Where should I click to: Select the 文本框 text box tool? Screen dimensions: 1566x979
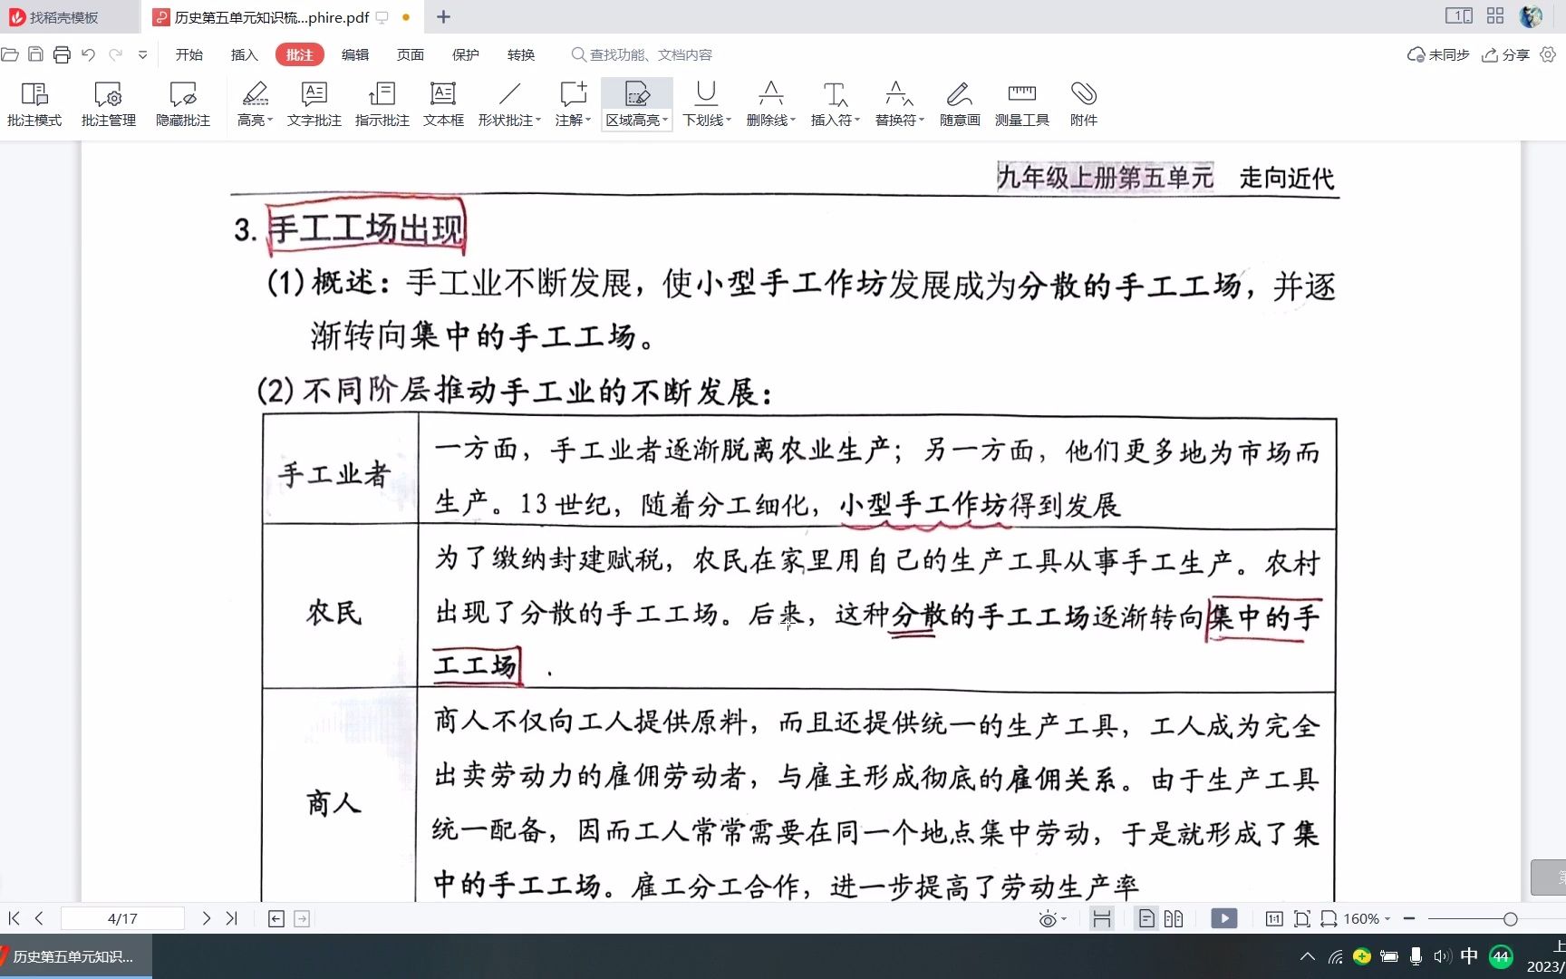(x=443, y=104)
